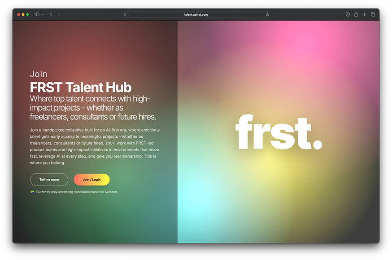
Task: Reload the page with the refresh icon
Action: pos(267,14)
